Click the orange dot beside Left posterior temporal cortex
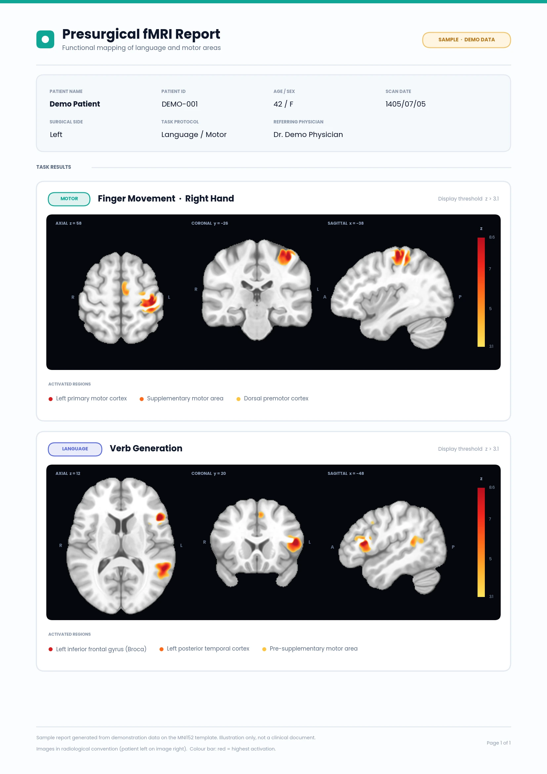 (161, 649)
